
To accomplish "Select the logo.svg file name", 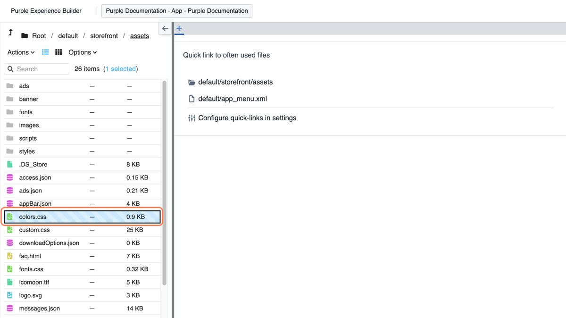I will (31, 295).
